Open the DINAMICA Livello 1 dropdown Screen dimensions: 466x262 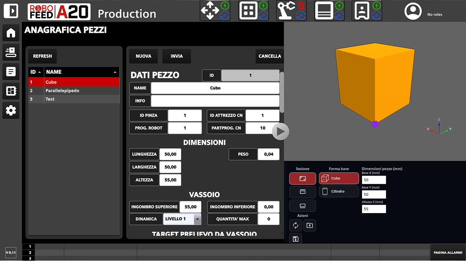[x=197, y=219]
